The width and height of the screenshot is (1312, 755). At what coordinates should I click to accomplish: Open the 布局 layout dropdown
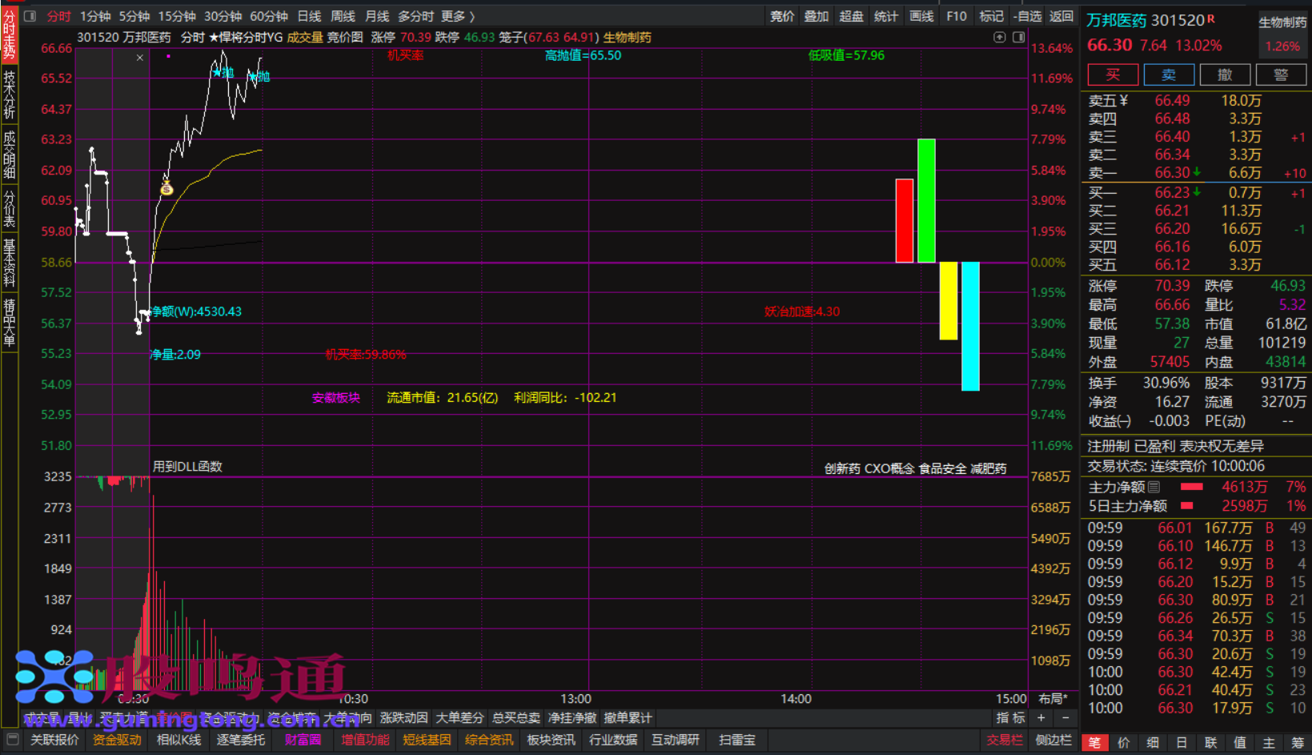coord(1053,698)
